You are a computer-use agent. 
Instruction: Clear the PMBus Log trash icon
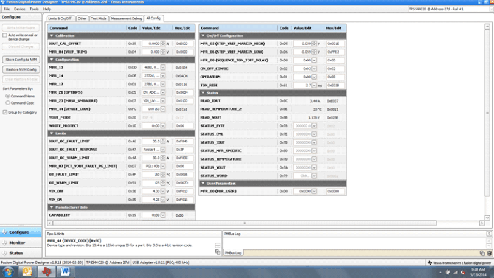pos(489,253)
